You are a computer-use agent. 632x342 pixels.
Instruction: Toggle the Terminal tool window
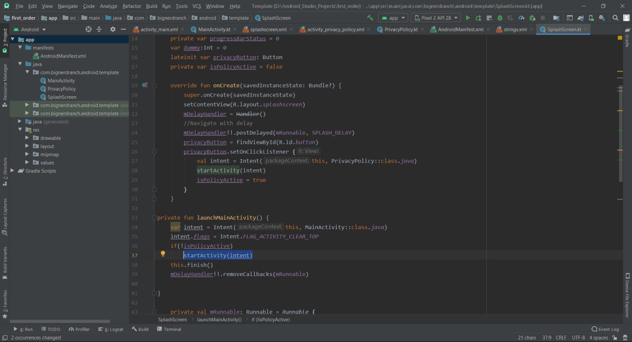click(x=168, y=329)
